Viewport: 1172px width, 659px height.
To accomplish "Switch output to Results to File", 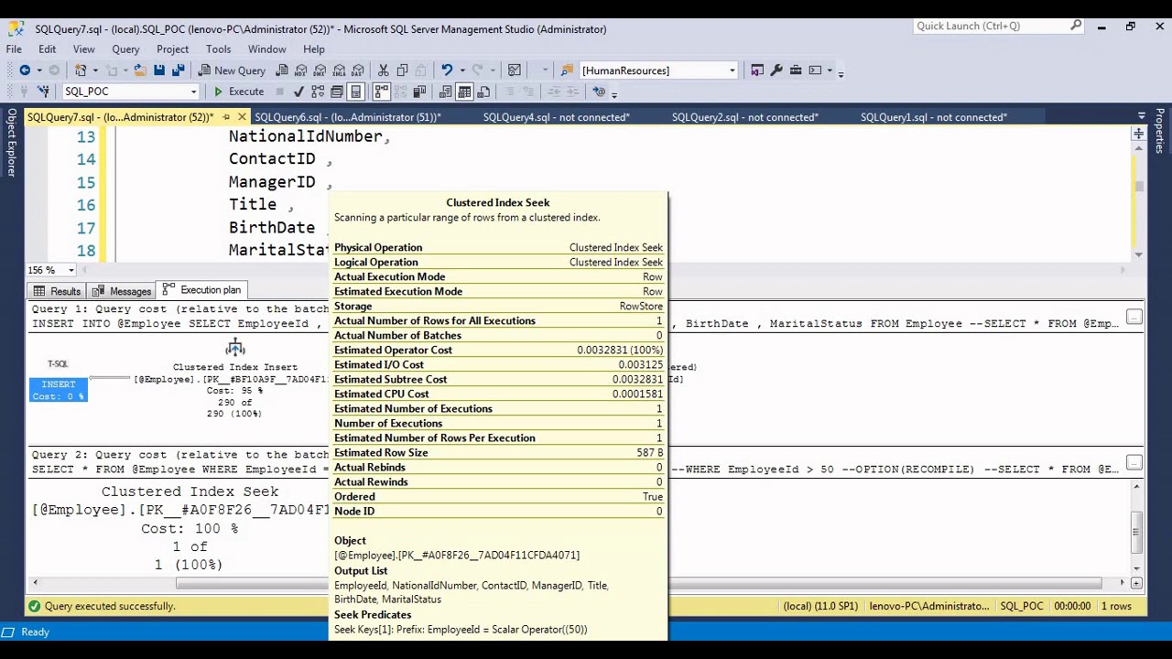I will [x=483, y=92].
